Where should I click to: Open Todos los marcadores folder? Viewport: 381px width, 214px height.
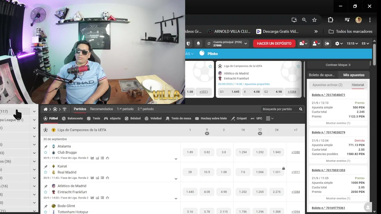coord(351,32)
